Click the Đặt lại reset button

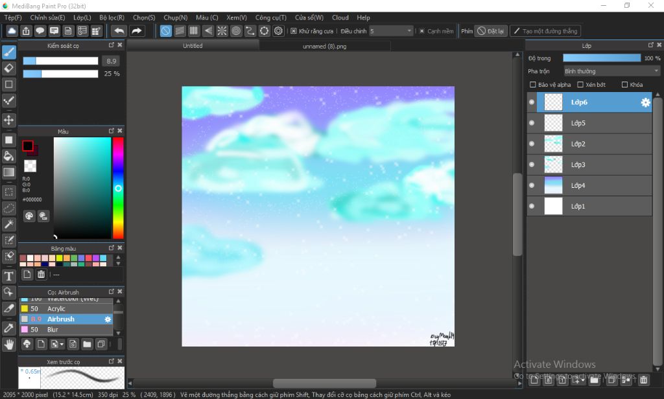(491, 31)
